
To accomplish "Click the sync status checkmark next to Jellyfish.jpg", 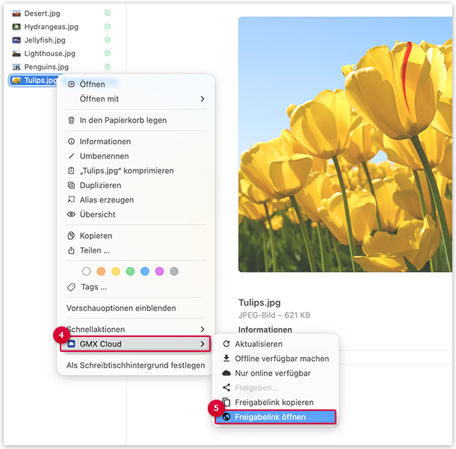I will point(108,40).
